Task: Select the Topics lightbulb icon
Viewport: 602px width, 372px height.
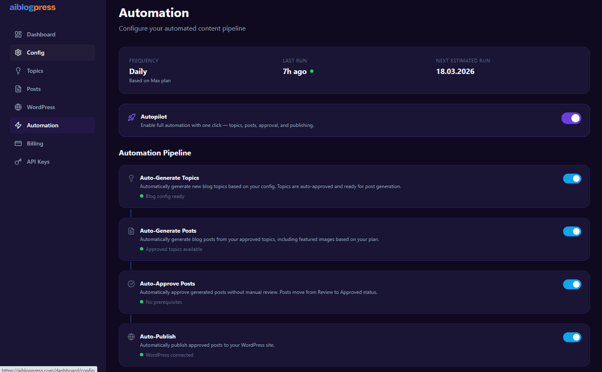Action: point(18,71)
